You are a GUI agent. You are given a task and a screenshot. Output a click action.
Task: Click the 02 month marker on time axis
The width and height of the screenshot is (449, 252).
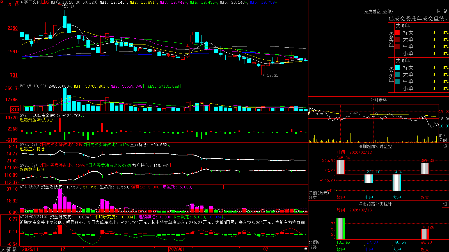point(266,249)
